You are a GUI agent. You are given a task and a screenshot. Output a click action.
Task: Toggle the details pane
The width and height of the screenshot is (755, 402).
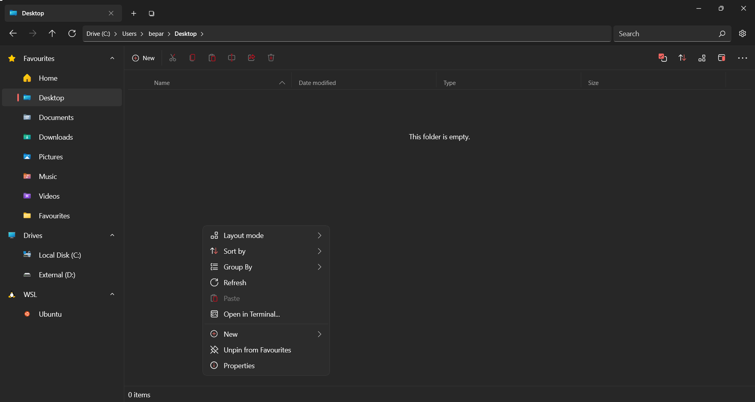click(722, 58)
